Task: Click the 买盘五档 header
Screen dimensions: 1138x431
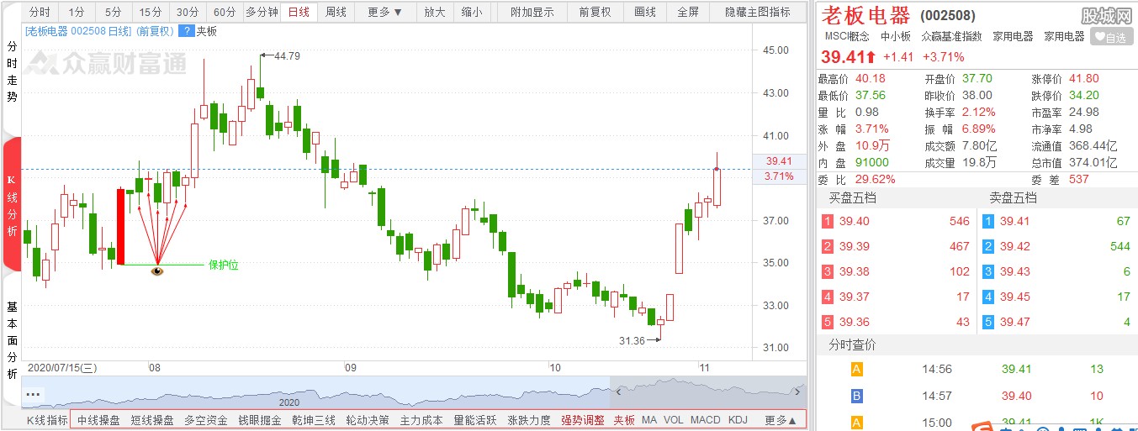Action: coord(853,198)
